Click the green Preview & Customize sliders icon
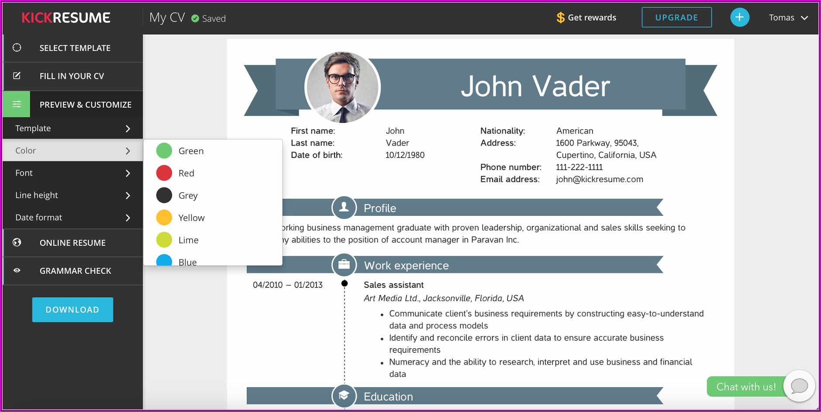The image size is (821, 412). (17, 104)
